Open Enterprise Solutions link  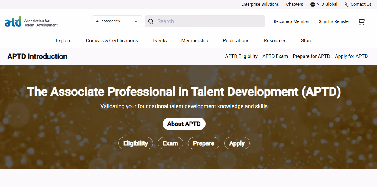pyautogui.click(x=260, y=4)
